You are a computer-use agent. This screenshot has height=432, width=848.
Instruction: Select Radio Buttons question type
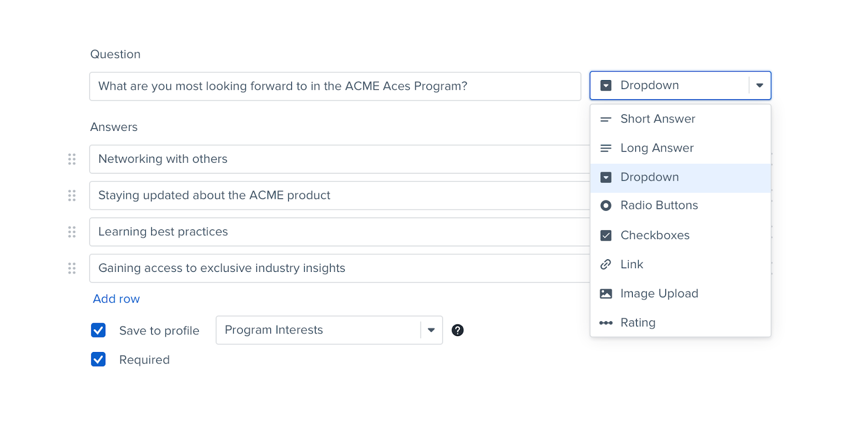(x=659, y=206)
